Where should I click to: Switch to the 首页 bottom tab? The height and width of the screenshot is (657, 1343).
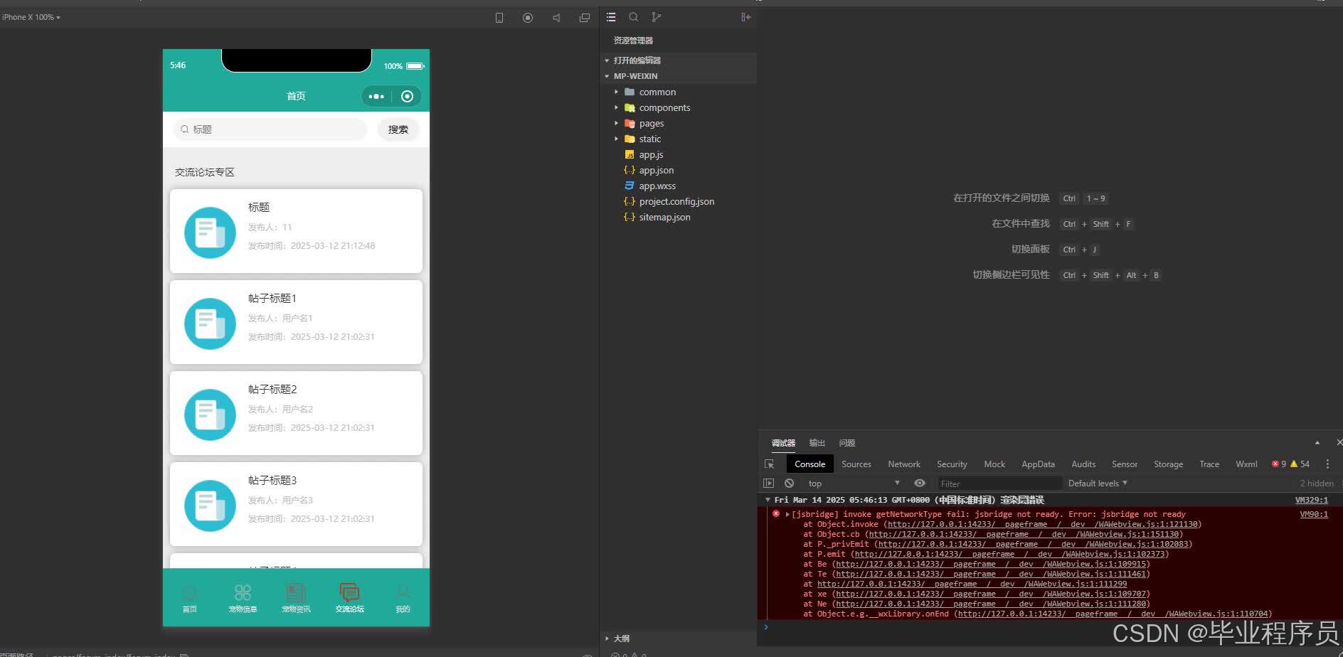tap(189, 599)
